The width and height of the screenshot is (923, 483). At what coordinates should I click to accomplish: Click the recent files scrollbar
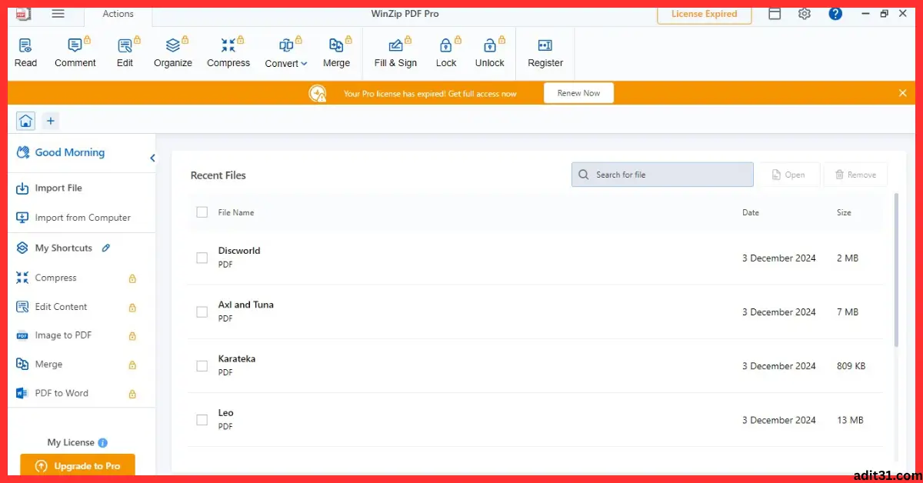pos(895,269)
